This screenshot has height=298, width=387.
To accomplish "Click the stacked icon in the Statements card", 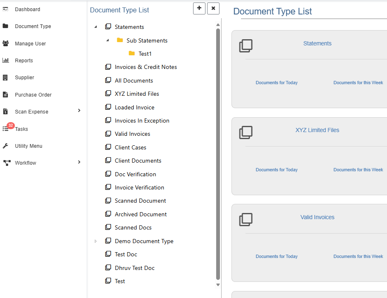I will pos(246,46).
